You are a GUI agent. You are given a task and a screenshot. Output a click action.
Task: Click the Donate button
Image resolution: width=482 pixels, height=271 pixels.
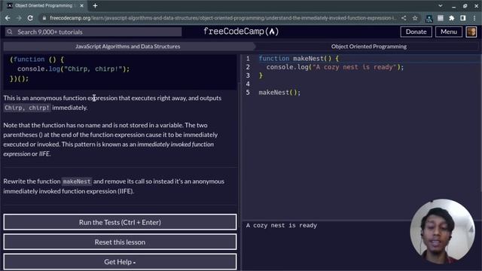[416, 32]
